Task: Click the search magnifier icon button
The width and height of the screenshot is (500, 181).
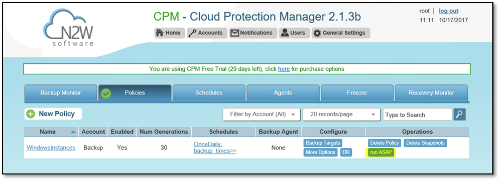Action: tap(459, 115)
